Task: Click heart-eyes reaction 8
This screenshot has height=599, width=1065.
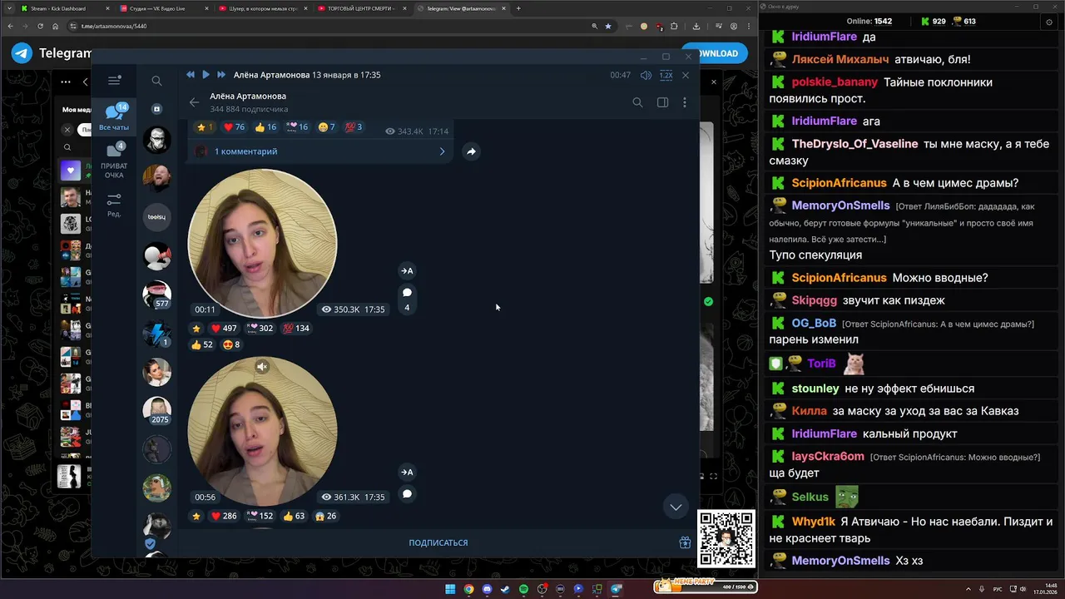Action: coord(230,344)
